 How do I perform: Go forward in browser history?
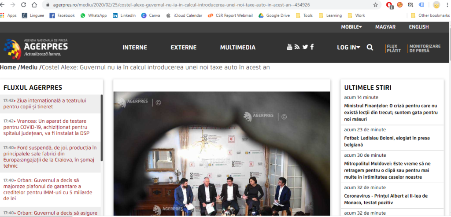coord(13,4)
